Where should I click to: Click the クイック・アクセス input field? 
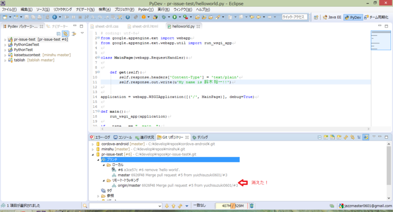coord(294,17)
